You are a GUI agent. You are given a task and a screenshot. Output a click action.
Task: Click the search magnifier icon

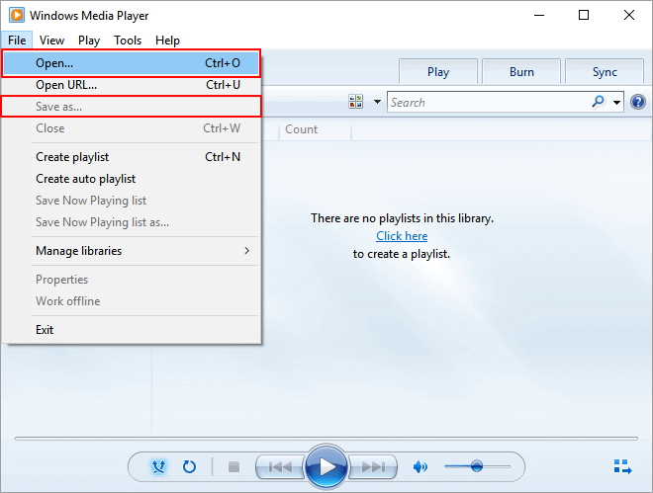[x=598, y=102]
